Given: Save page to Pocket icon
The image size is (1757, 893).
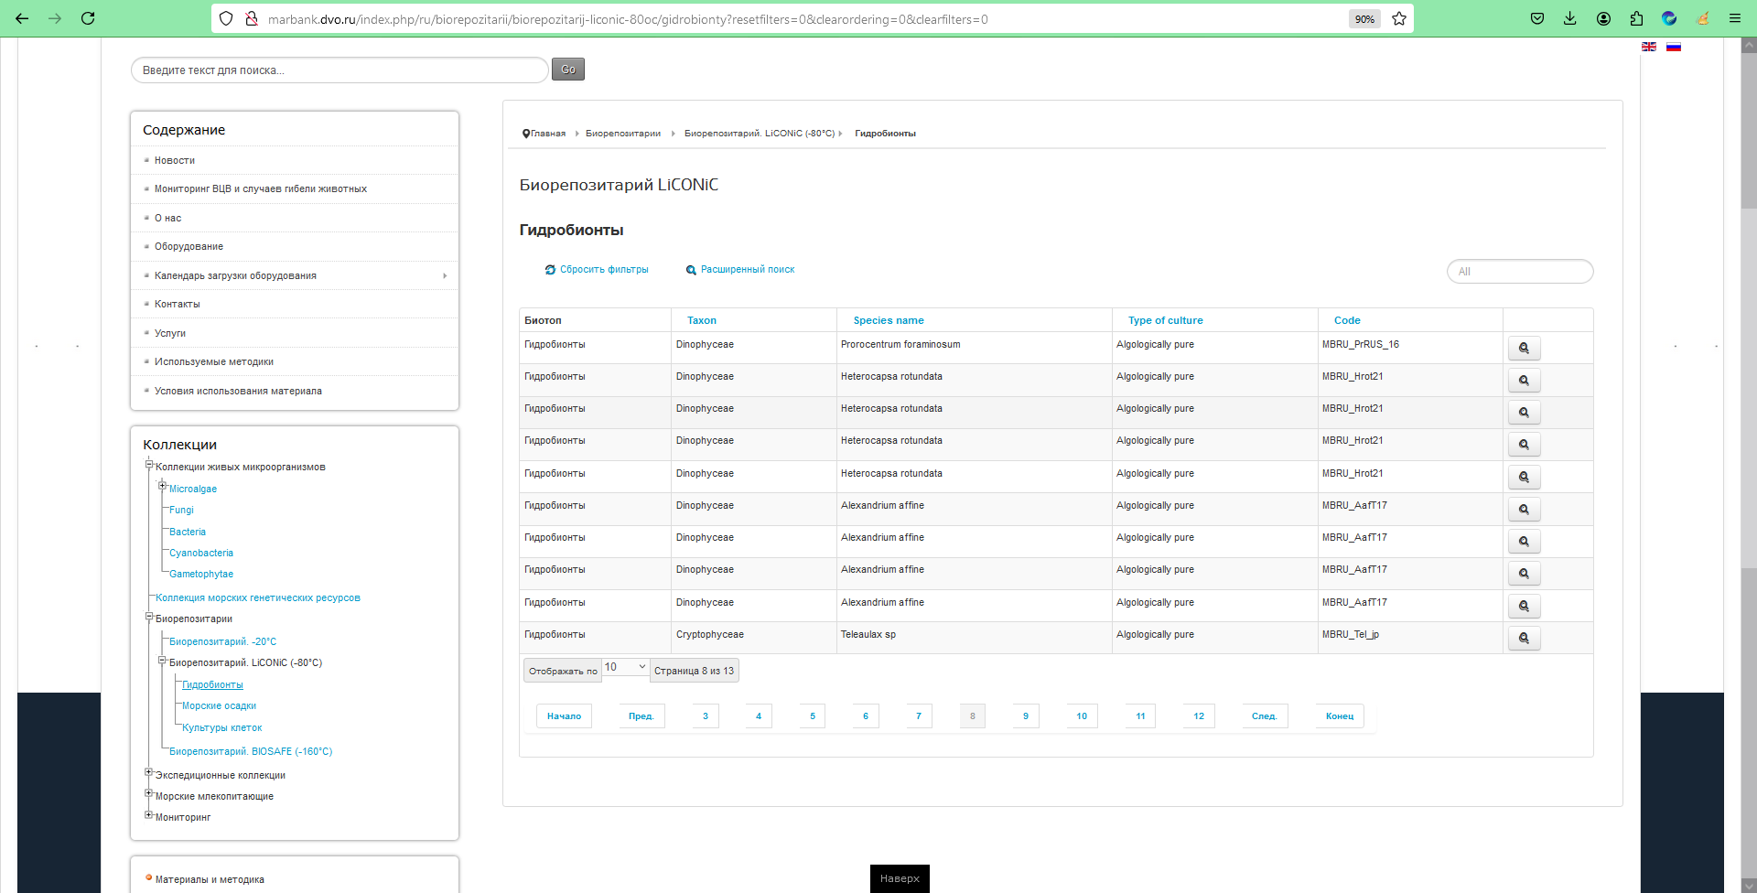Looking at the screenshot, I should [1537, 18].
